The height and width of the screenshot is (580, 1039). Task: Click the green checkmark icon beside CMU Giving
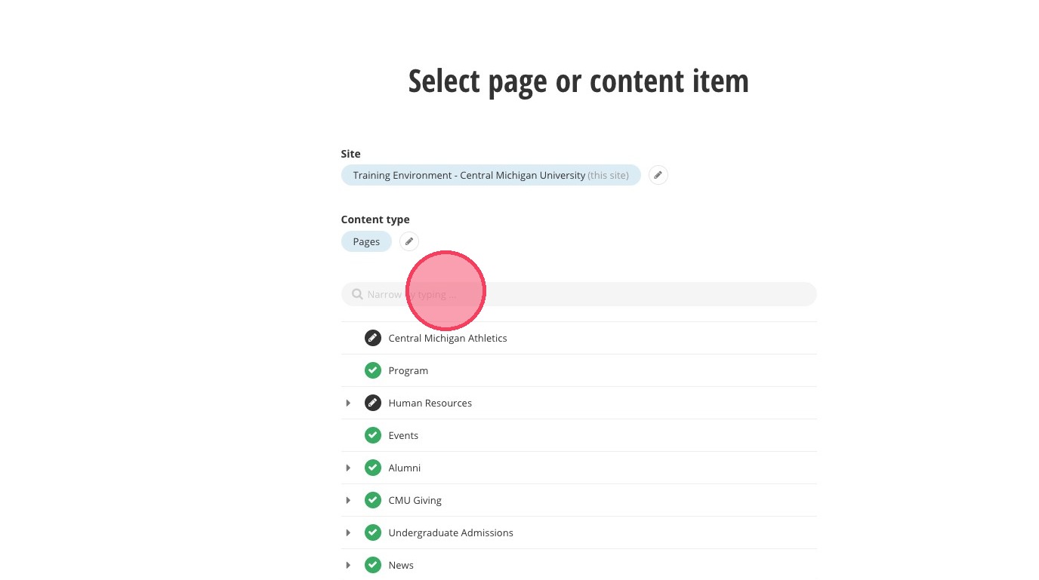(x=372, y=500)
